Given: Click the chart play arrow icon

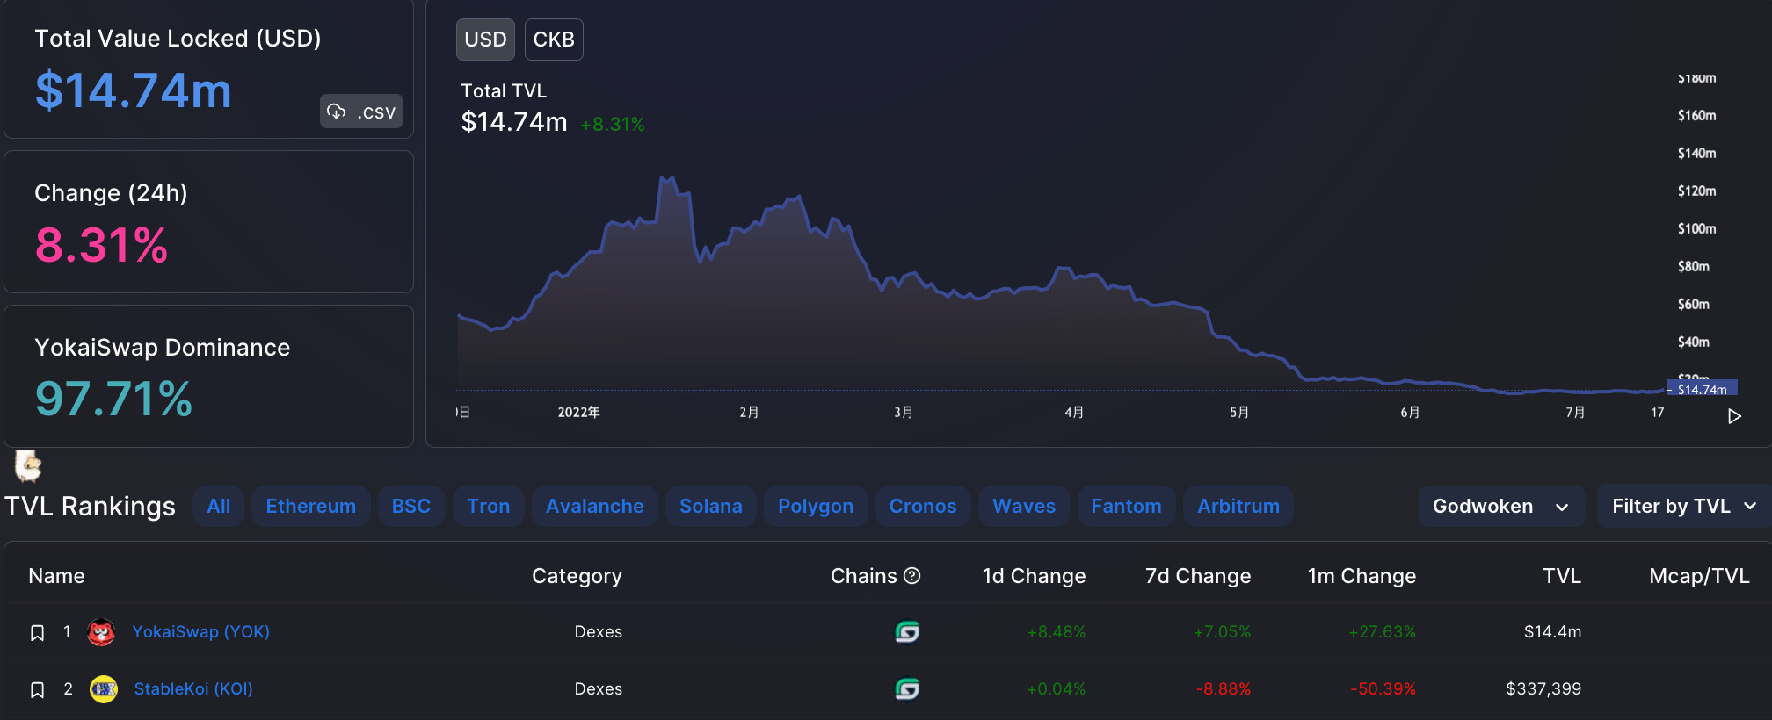Looking at the screenshot, I should (x=1733, y=416).
